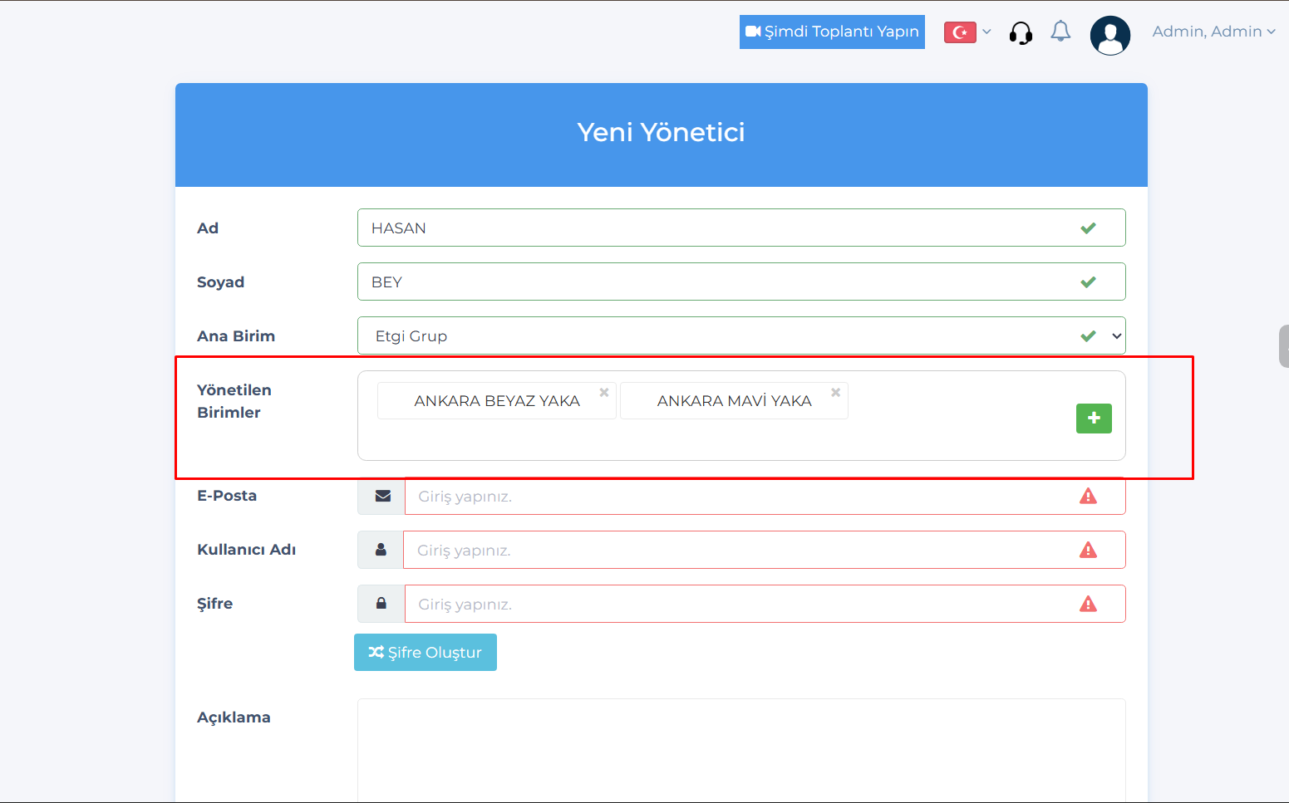Click inside the Açıklama text area

point(740,747)
